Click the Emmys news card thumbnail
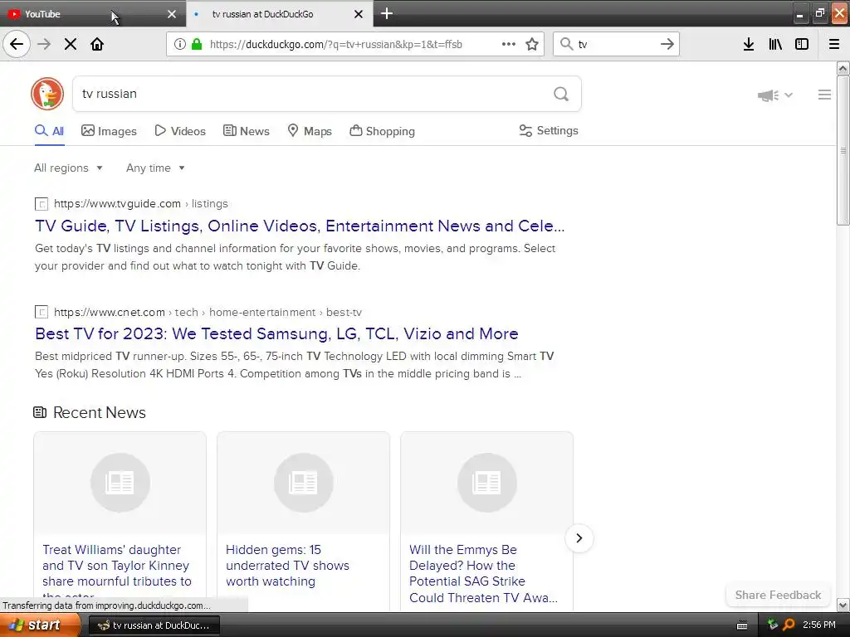 coord(486,483)
